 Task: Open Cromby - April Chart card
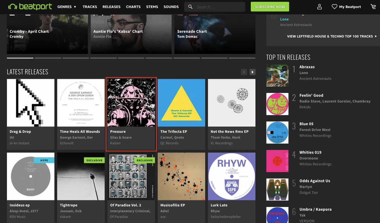coord(47,34)
